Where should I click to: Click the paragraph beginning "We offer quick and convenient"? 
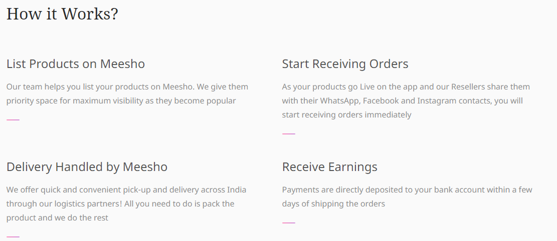click(126, 203)
